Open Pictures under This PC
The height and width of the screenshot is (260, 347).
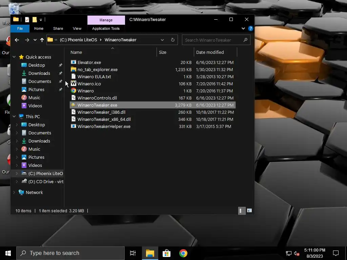(36, 157)
